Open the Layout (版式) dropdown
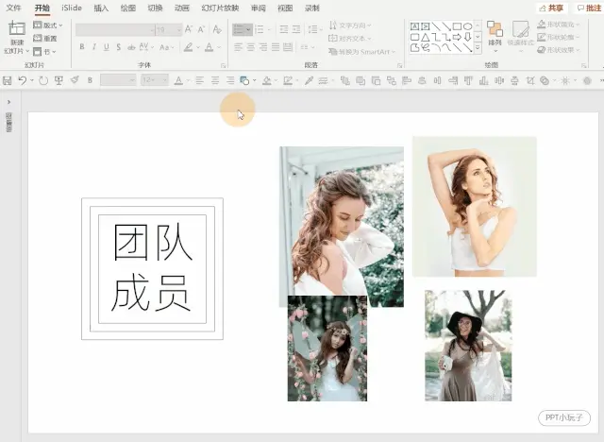Screen dimensions: 604x442 (x=48, y=25)
